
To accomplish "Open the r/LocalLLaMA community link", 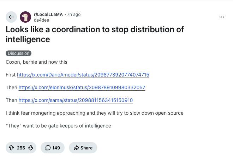I will coord(48,15).
